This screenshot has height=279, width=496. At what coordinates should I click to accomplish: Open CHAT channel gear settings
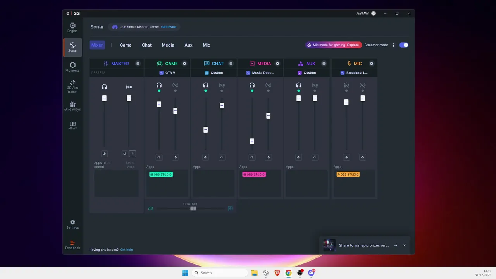[x=231, y=64]
